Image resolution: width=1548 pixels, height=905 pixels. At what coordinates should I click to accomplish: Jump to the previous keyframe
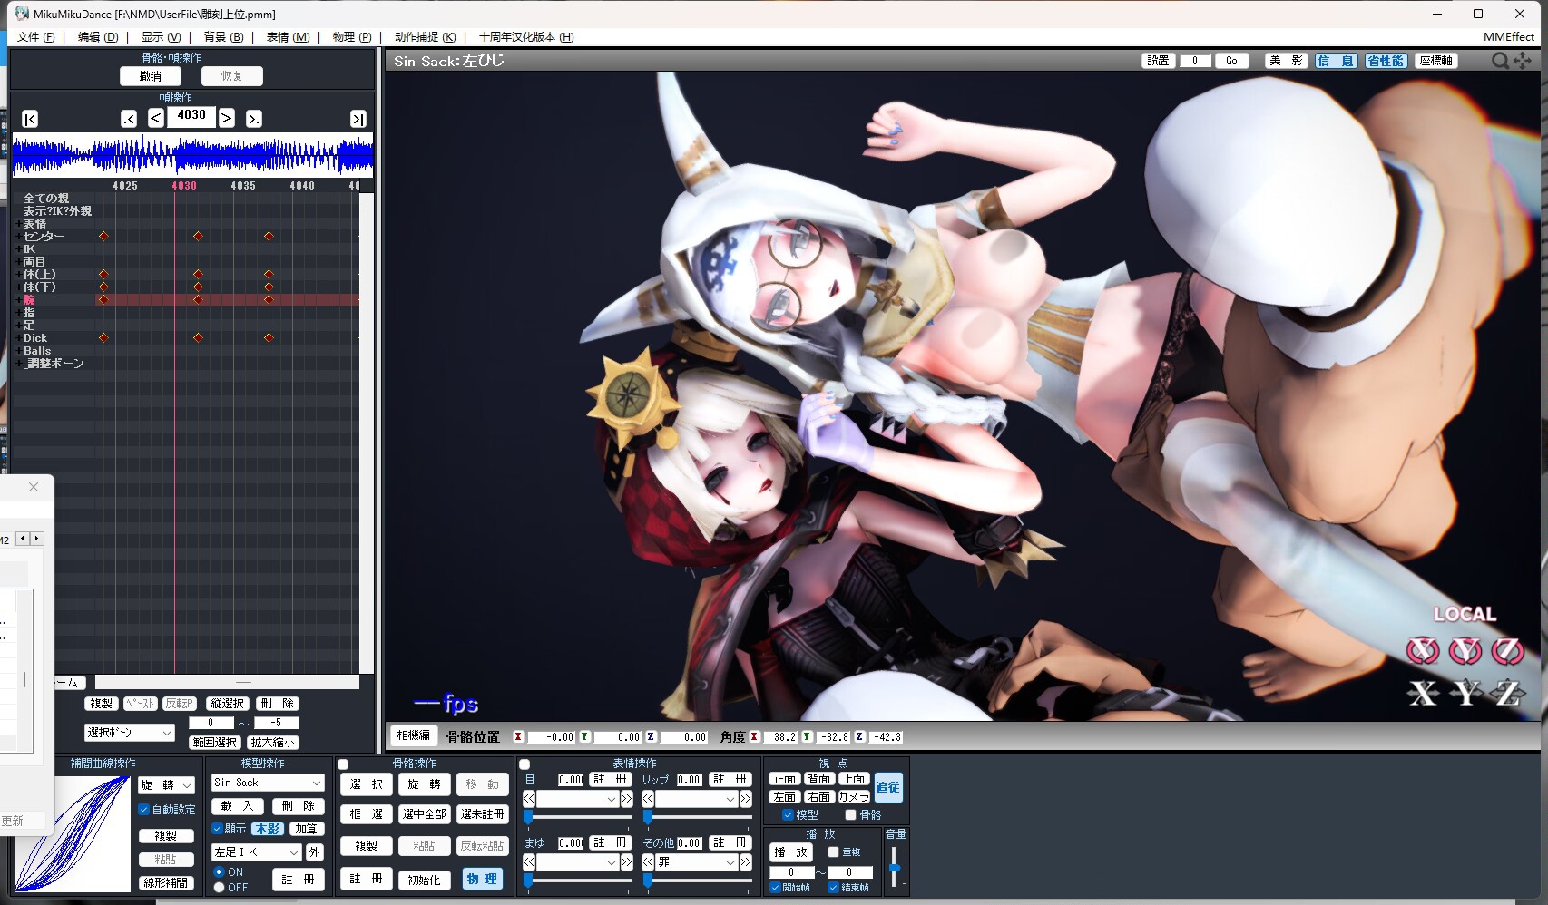point(129,119)
